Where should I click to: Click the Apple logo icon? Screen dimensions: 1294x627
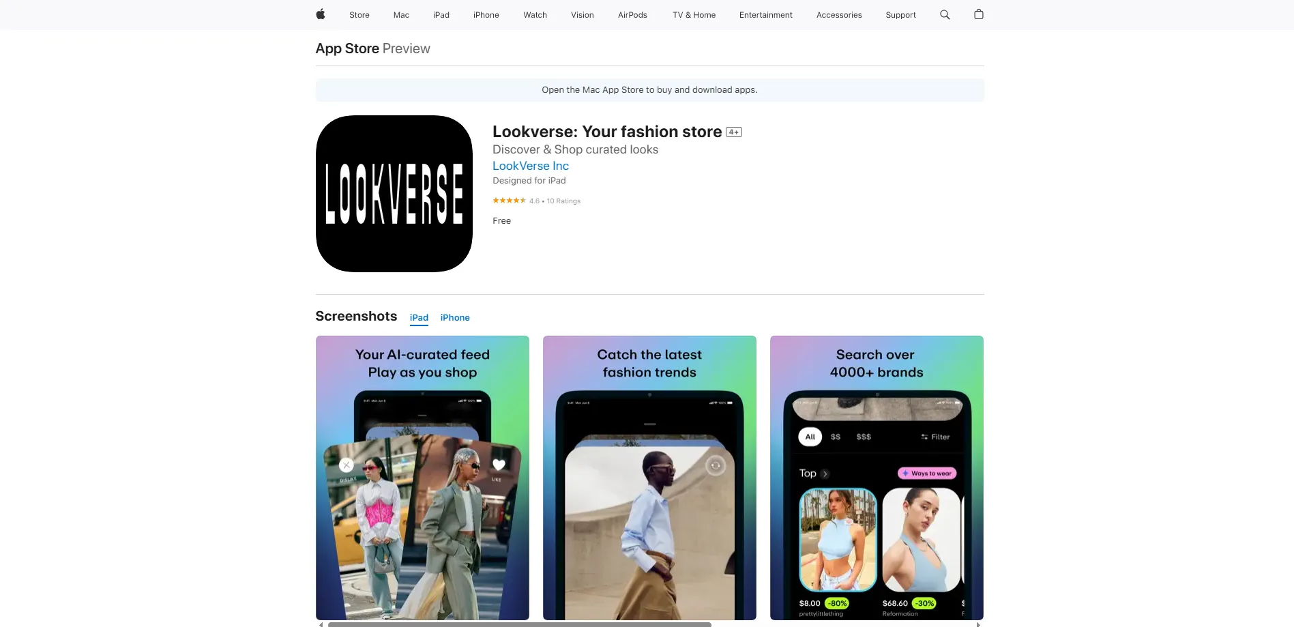320,14
